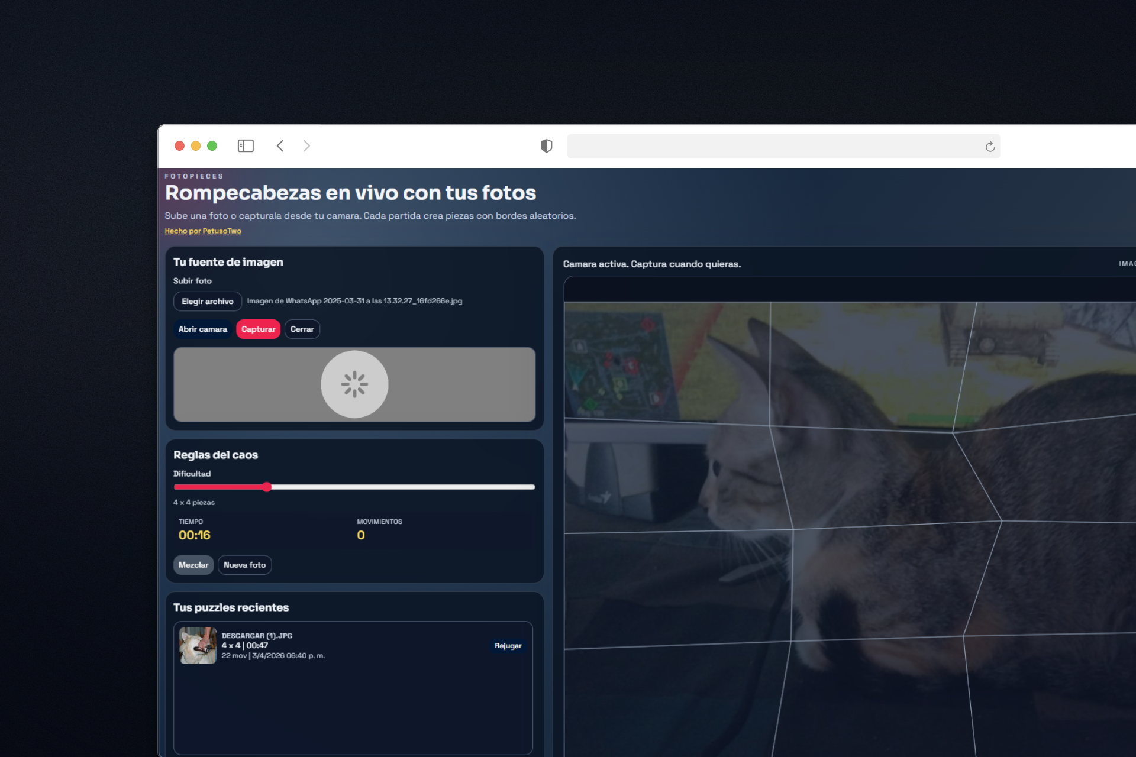Go forward with the browser forward arrow

pyautogui.click(x=306, y=146)
